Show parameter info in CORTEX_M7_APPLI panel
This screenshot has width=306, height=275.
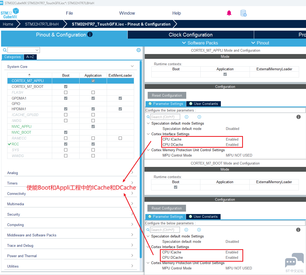298,117
